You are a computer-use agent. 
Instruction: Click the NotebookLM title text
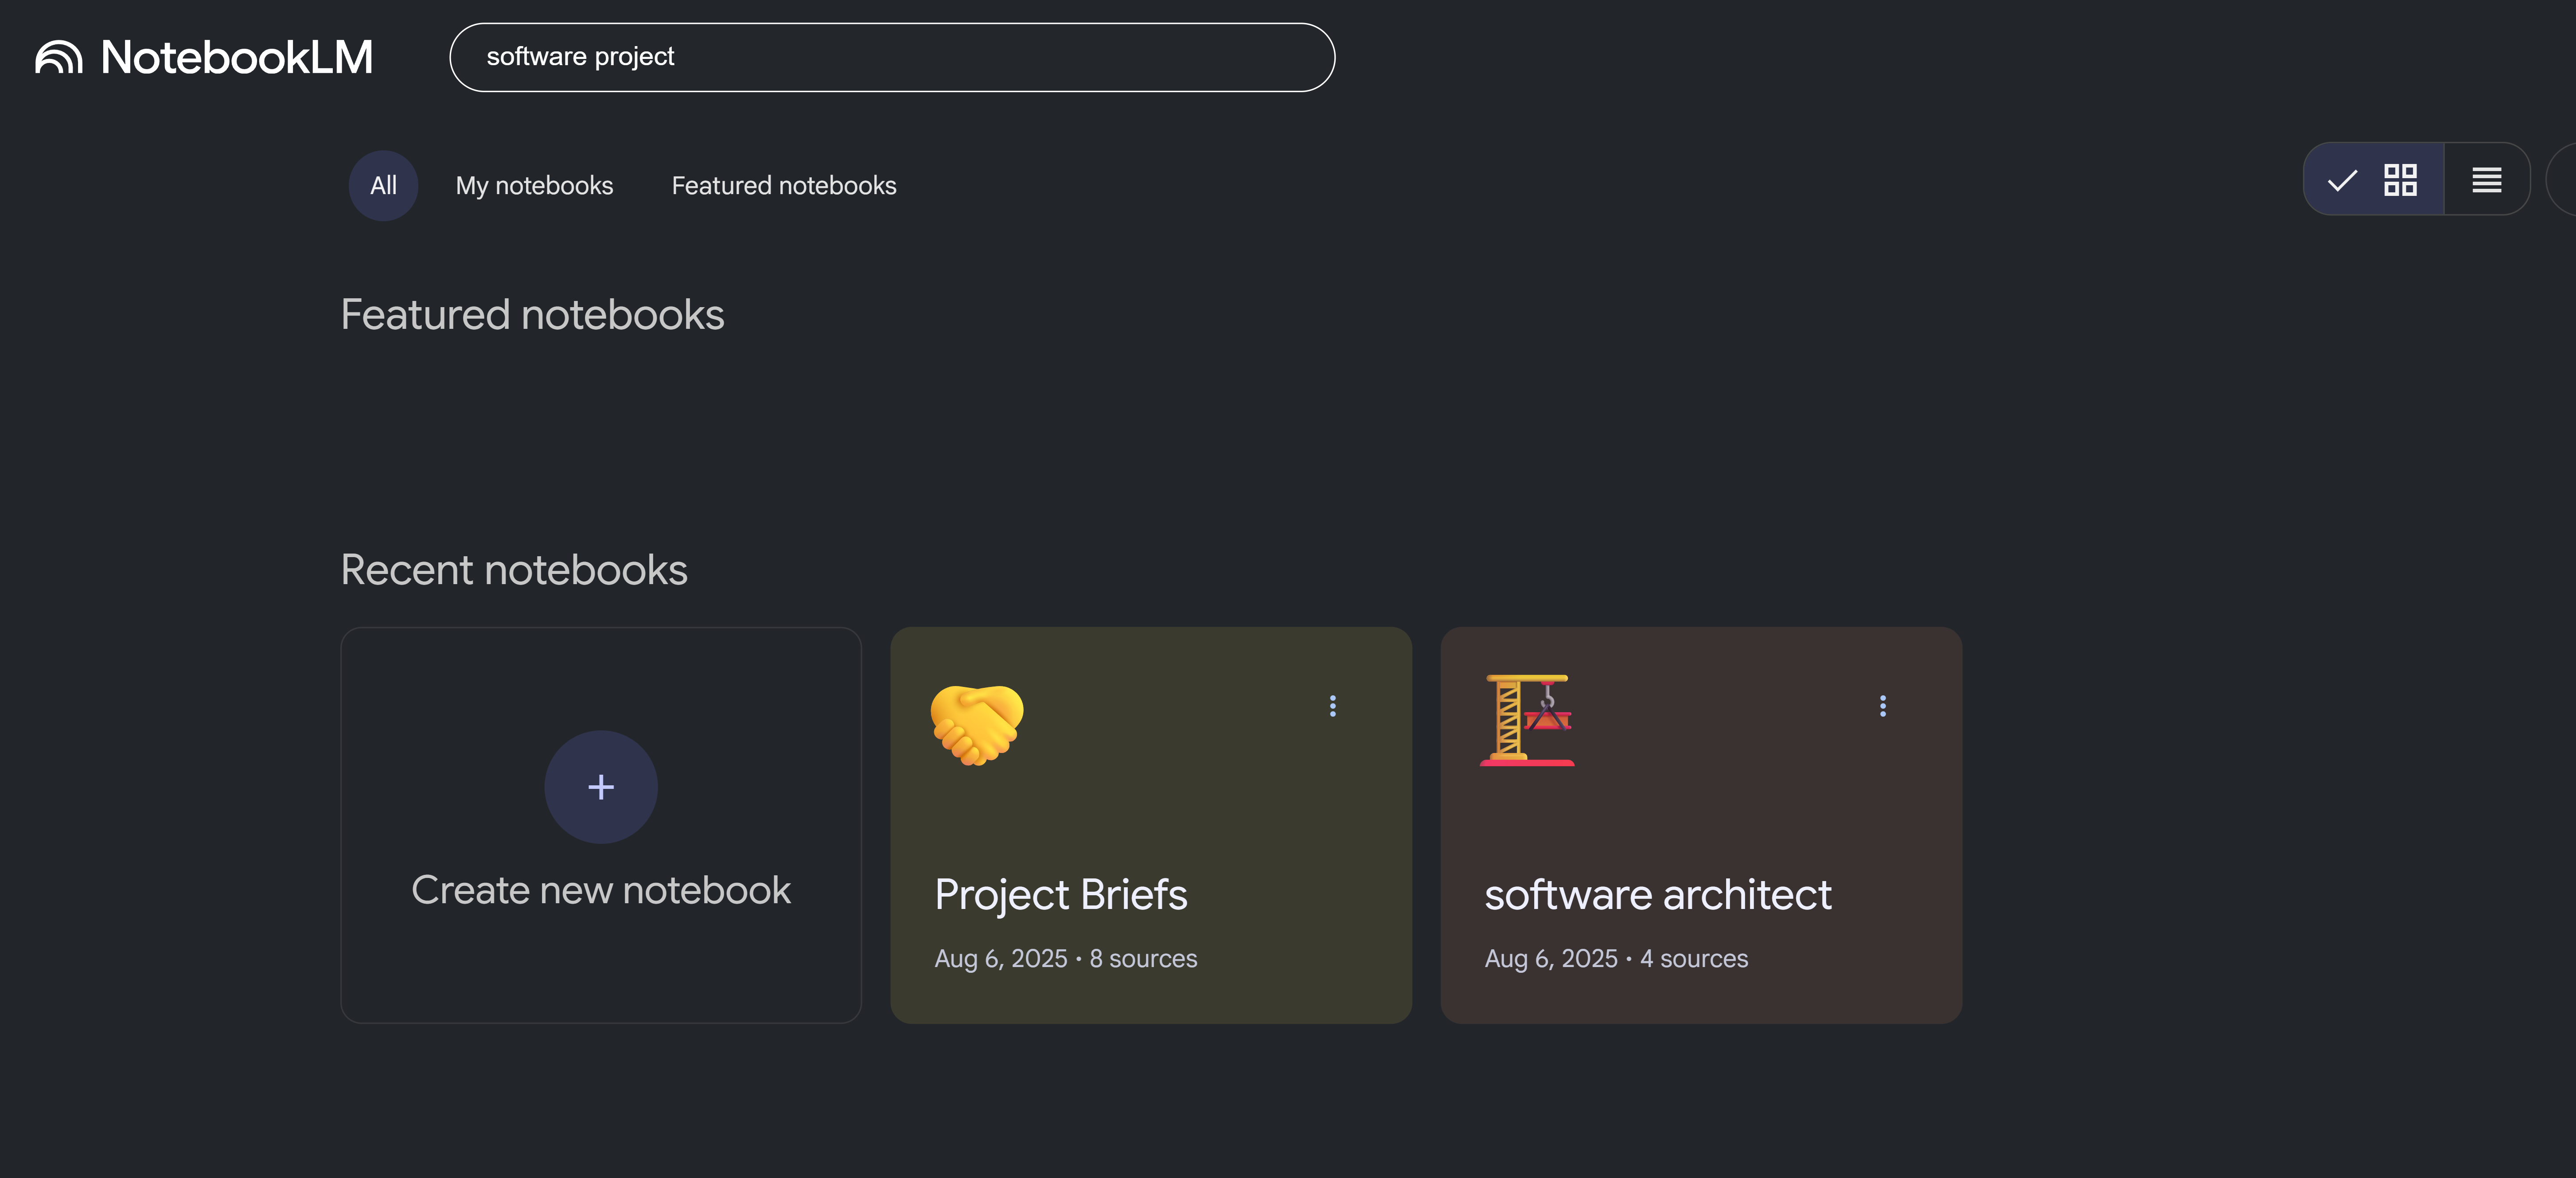(x=237, y=57)
